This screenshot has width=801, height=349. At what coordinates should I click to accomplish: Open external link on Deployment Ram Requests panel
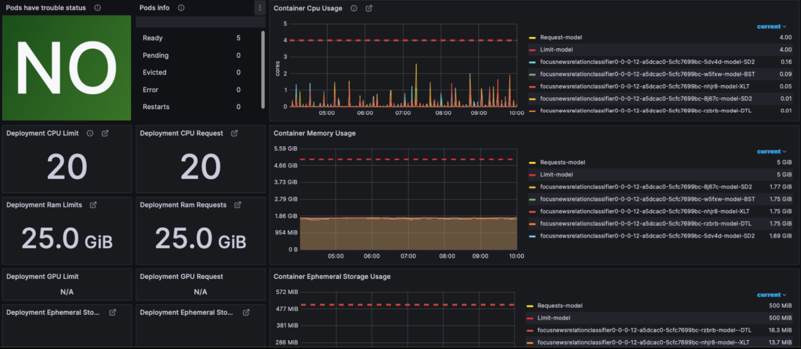pyautogui.click(x=238, y=205)
